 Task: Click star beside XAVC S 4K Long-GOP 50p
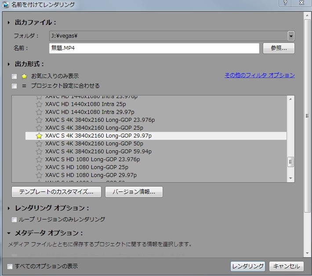click(x=39, y=144)
